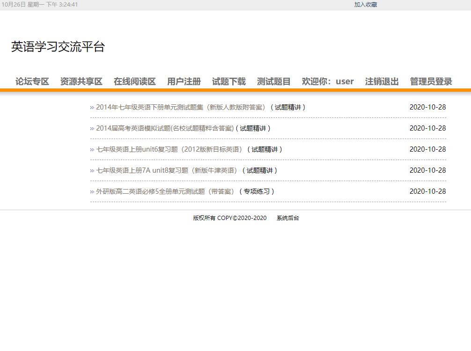Open 系统后台 in the footer
471x351 pixels.
click(287, 218)
